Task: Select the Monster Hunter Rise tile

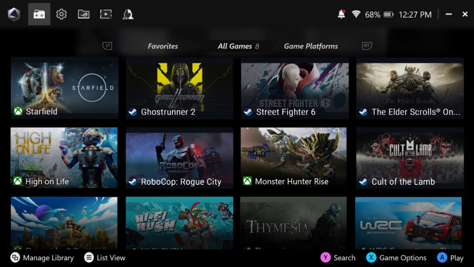Action: [x=295, y=158]
